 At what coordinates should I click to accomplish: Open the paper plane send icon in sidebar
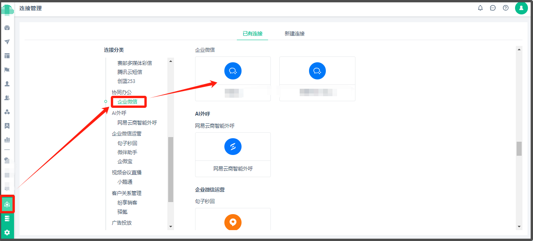click(7, 42)
